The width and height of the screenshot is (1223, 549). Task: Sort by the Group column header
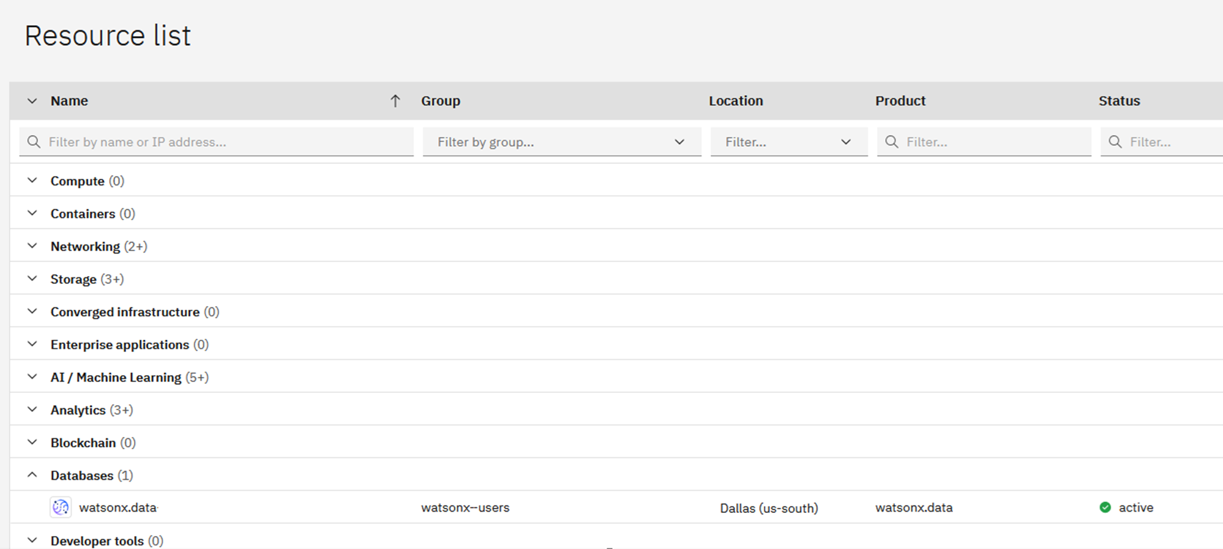tap(440, 101)
